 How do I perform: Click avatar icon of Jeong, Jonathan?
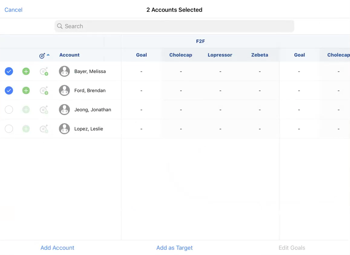(x=64, y=110)
